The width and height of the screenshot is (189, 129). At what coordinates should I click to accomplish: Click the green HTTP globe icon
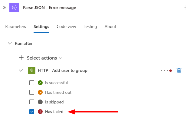coord(32,70)
